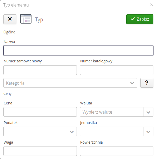Click the Powierzchnia area field
Image resolution: width=156 pixels, height=159 pixels.
pos(117,151)
